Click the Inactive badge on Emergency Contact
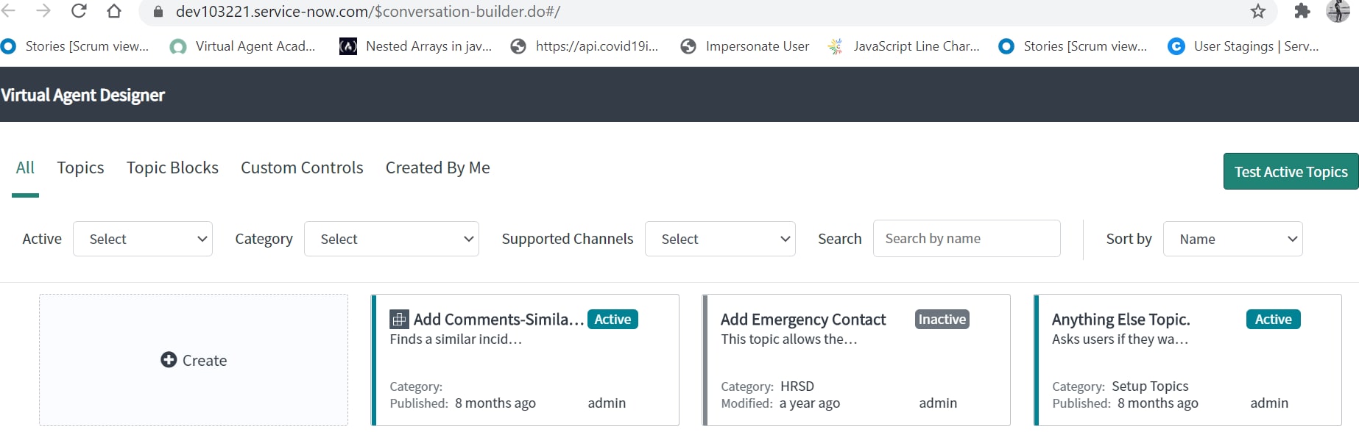 click(x=942, y=319)
